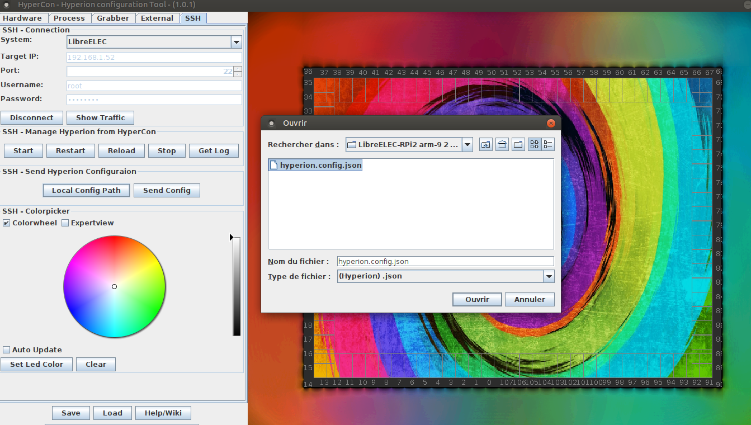751x425 pixels.
Task: Click the Port input field
Action: (x=150, y=71)
